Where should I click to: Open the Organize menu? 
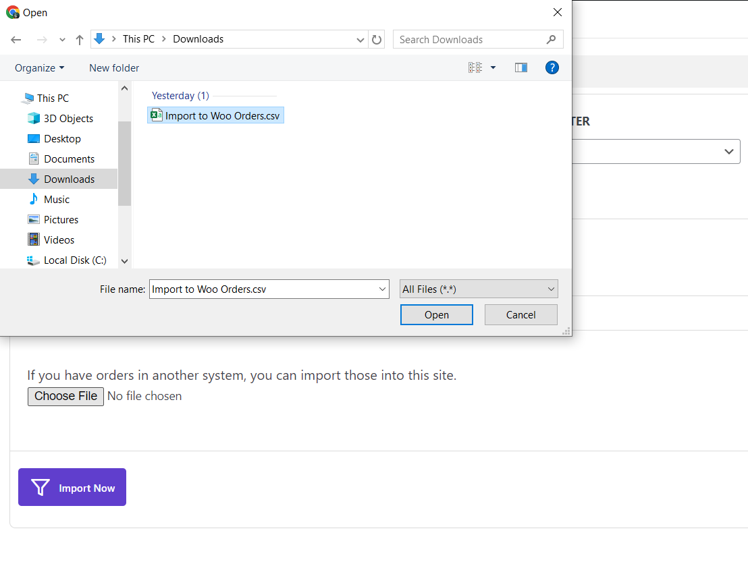pyautogui.click(x=39, y=68)
